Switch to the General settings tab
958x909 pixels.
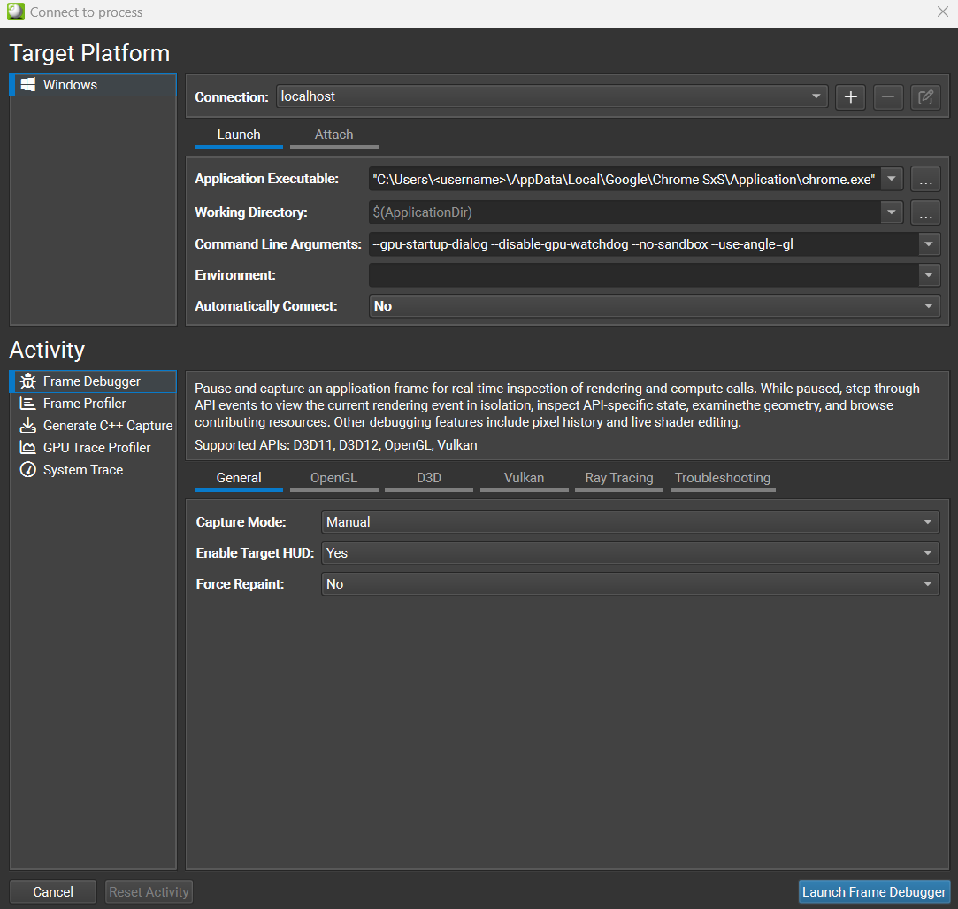tap(238, 479)
